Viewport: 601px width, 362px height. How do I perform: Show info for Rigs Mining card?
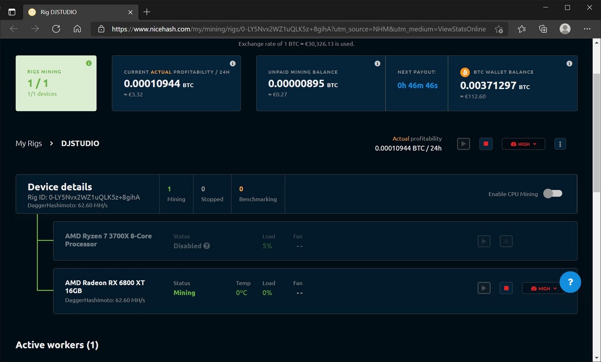point(89,63)
